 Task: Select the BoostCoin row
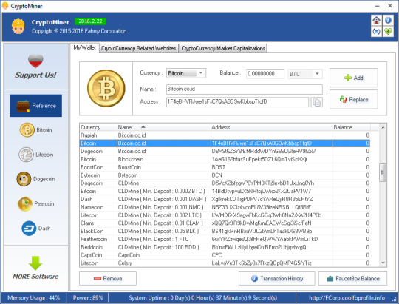coord(225,167)
